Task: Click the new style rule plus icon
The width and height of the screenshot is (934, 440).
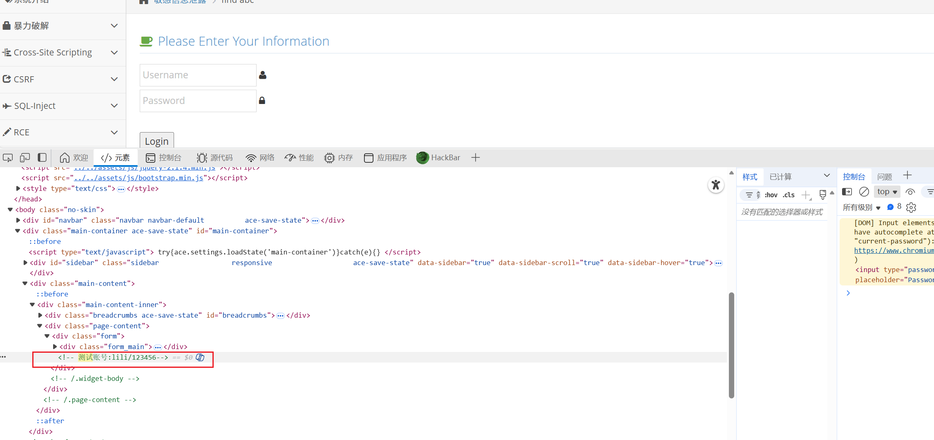Action: pyautogui.click(x=806, y=195)
